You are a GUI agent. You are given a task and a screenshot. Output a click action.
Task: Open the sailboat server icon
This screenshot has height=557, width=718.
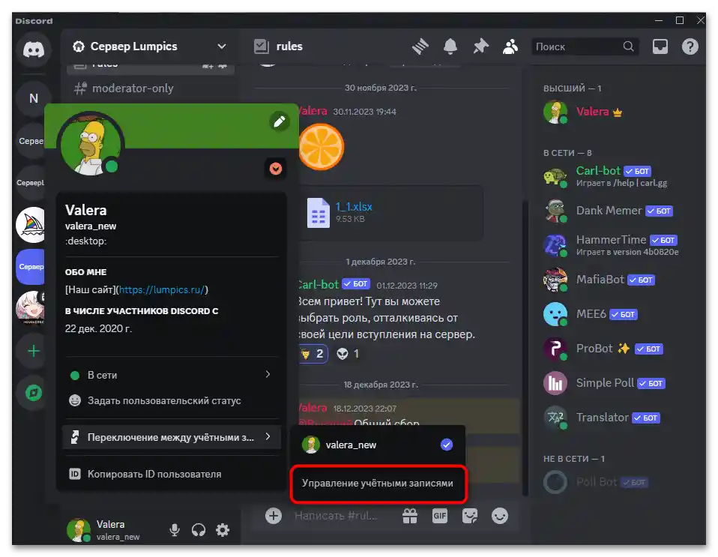[31, 225]
